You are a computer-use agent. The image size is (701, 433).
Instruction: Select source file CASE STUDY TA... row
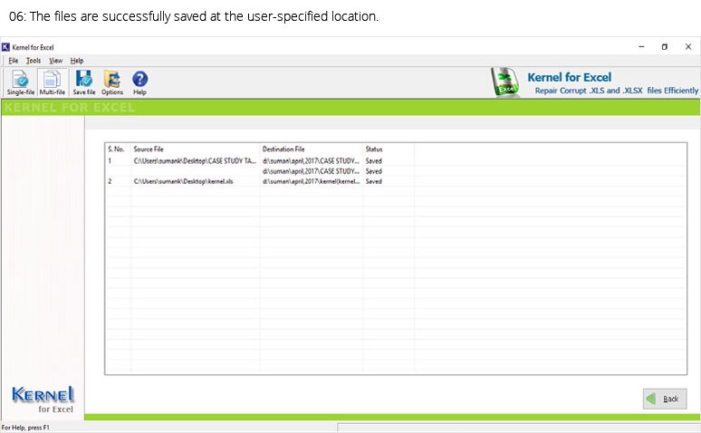195,160
